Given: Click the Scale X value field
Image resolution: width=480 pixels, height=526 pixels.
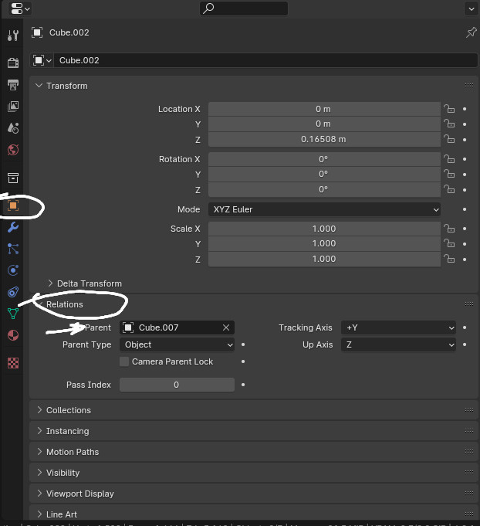Looking at the screenshot, I should 324,229.
